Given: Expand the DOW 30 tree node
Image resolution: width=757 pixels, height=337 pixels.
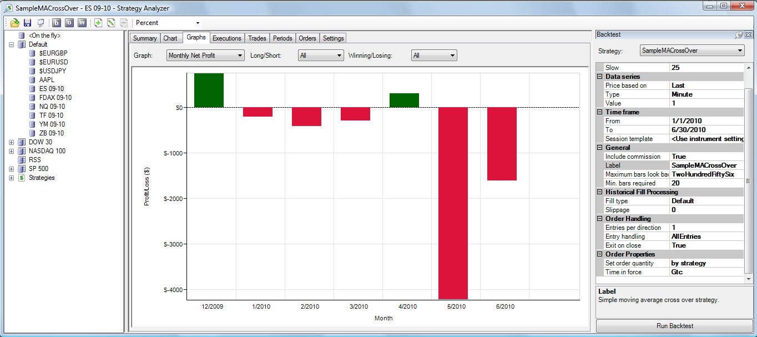Looking at the screenshot, I should pyautogui.click(x=12, y=142).
